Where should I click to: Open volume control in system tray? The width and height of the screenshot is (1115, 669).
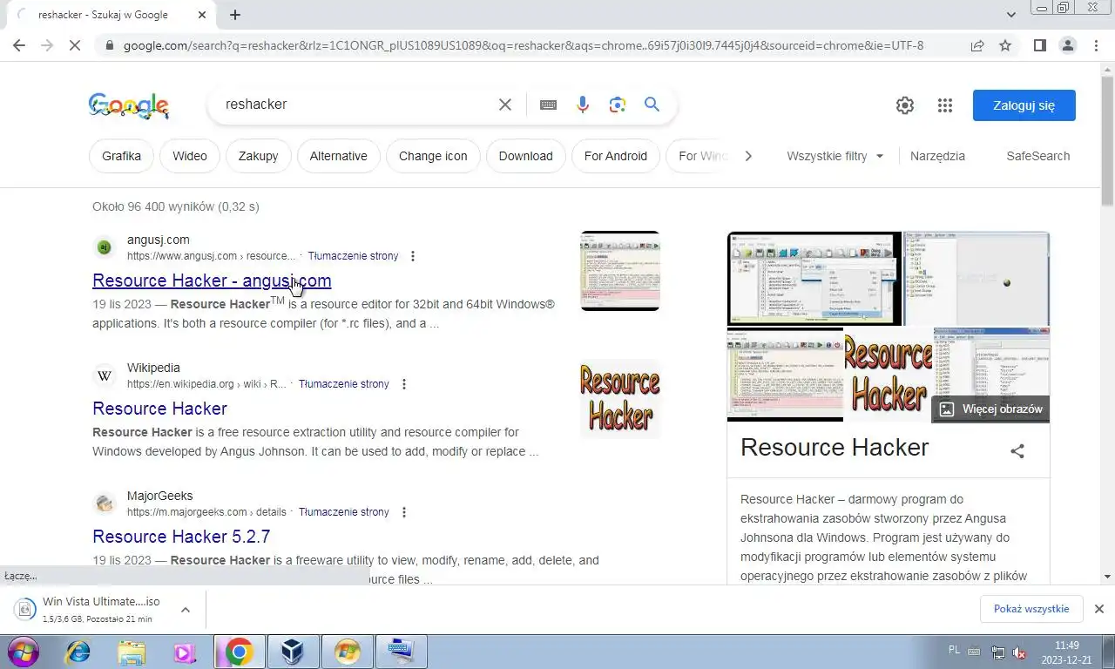tap(1018, 652)
